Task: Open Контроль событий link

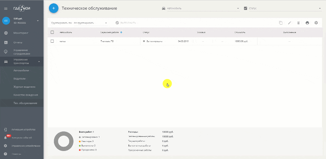Action: 22,138
